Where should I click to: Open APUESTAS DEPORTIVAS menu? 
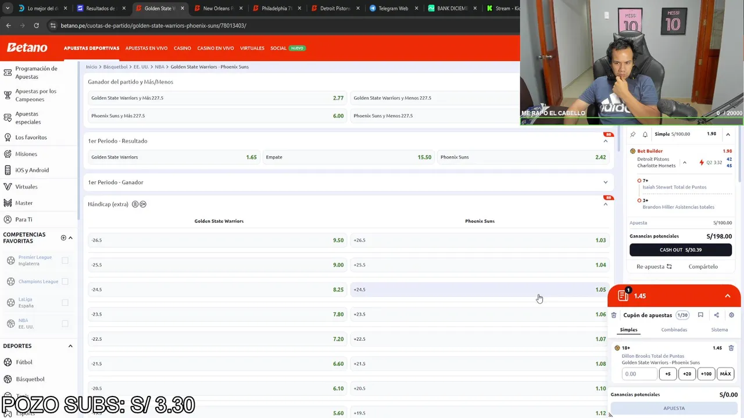[x=91, y=48]
